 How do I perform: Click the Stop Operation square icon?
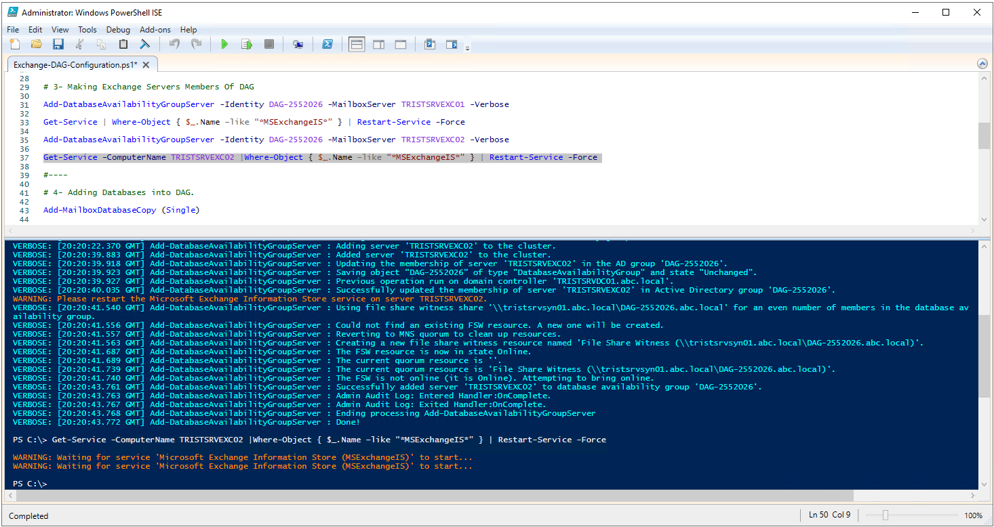click(x=269, y=45)
